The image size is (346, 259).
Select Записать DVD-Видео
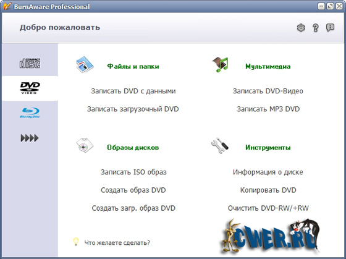tap(268, 91)
